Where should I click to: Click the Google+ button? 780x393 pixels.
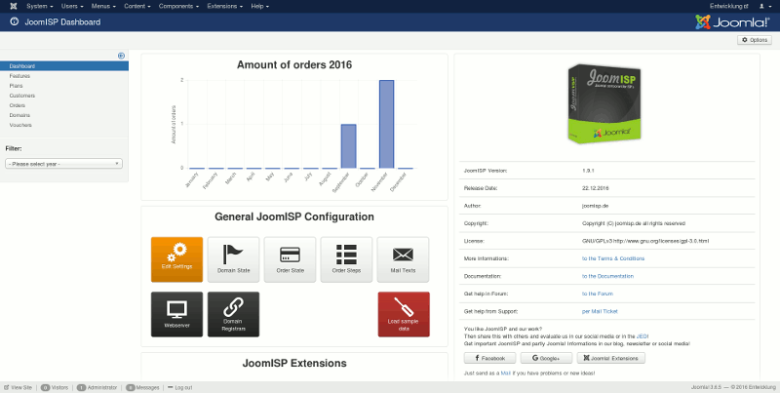546,358
